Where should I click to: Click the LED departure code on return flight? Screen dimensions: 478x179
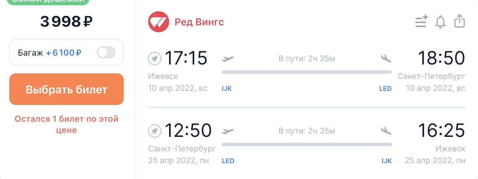pos(228,161)
